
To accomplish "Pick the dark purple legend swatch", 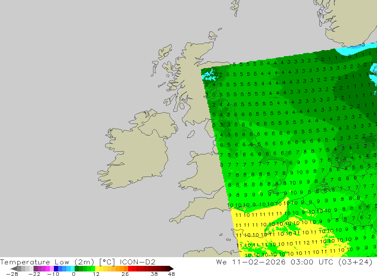I will [35, 268].
